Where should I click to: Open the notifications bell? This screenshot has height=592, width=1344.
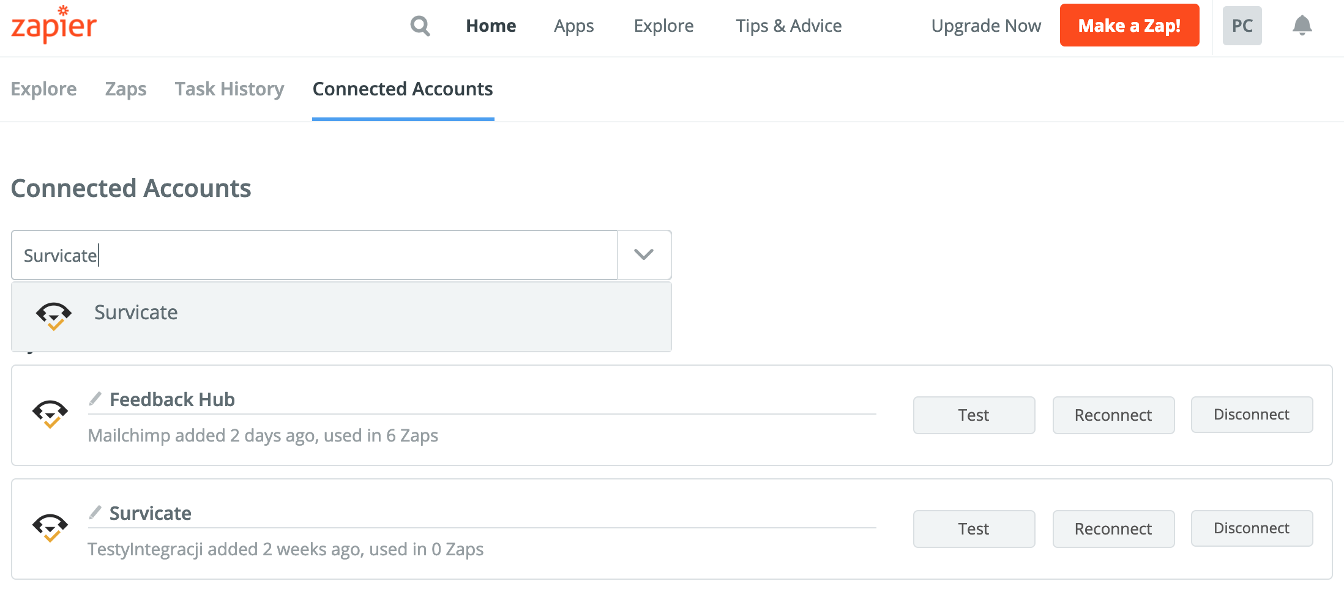click(x=1302, y=25)
